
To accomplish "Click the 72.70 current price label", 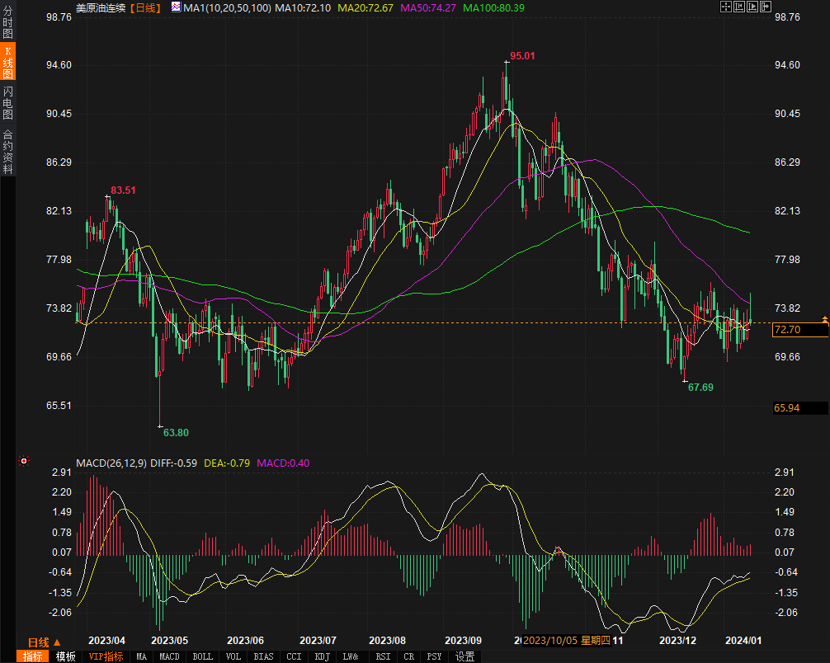I will click(789, 330).
